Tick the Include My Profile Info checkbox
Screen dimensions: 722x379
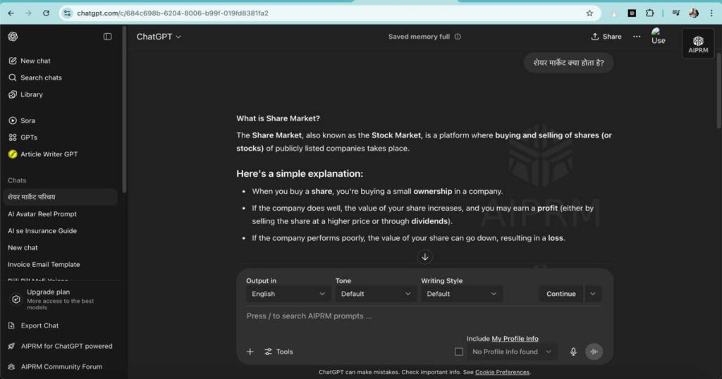[x=458, y=352]
